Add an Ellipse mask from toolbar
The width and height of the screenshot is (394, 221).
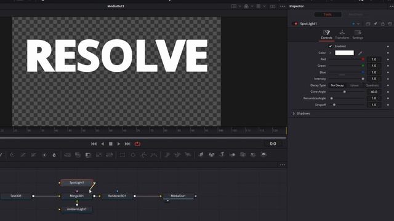pos(133,155)
